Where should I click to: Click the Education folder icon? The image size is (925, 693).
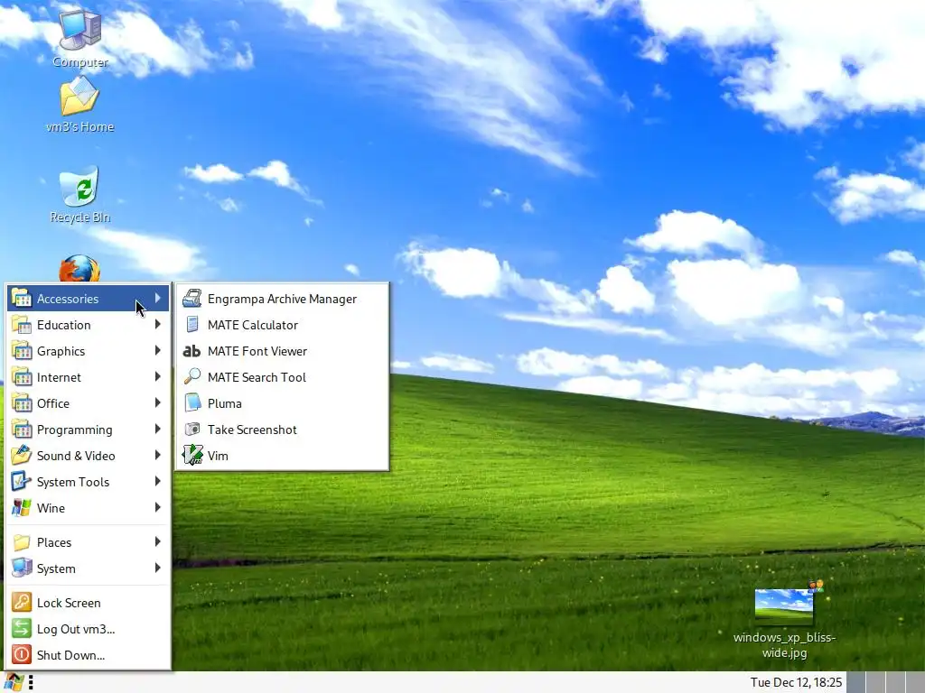(x=22, y=325)
